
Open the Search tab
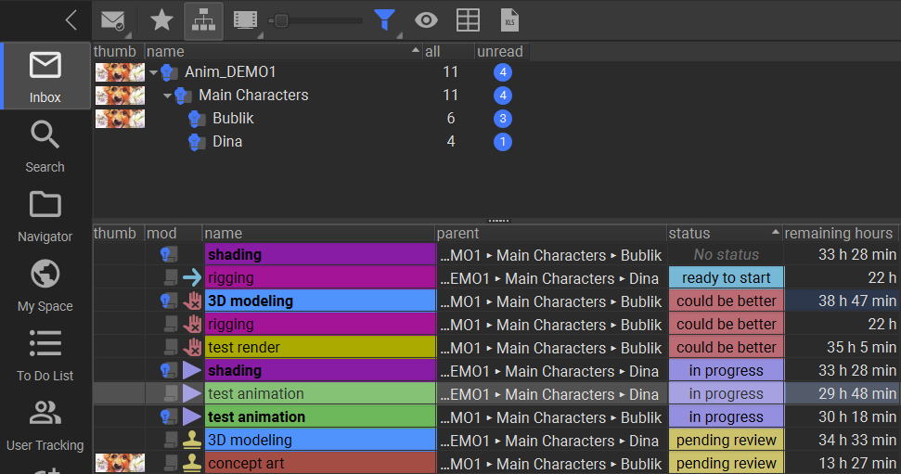click(x=45, y=147)
